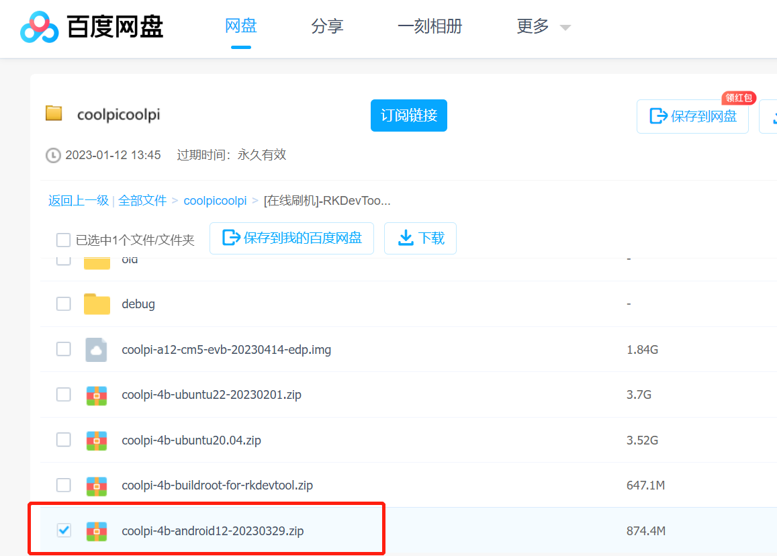The width and height of the screenshot is (777, 556).
Task: Toggle the select-all checkbox in header
Action: pyautogui.click(x=63, y=240)
